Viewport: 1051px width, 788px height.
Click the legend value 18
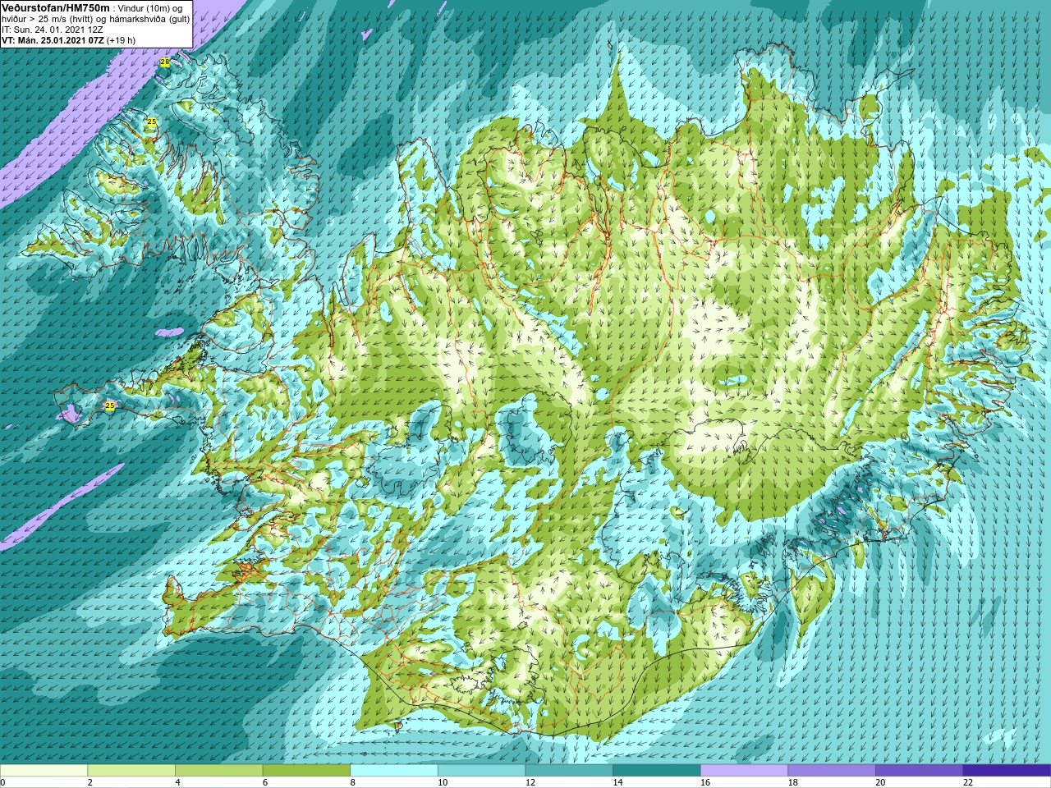point(793,782)
